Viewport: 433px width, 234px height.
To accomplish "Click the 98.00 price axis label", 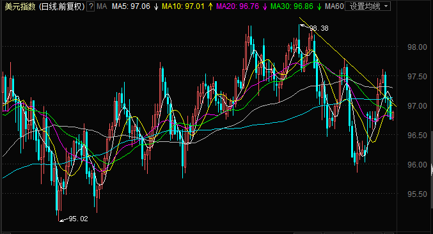I will (x=417, y=47).
